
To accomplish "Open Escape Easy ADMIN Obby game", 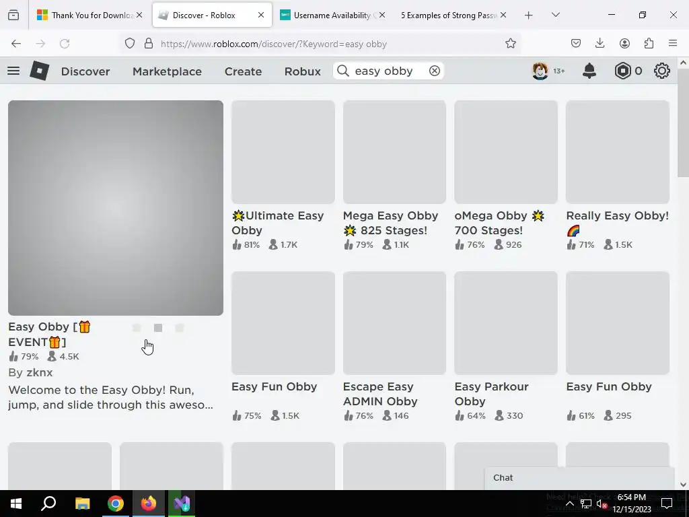I will 380,394.
